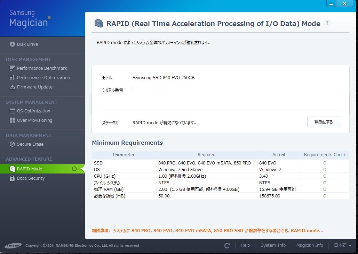
Task: Click the Parameter column header
Action: coord(124,154)
